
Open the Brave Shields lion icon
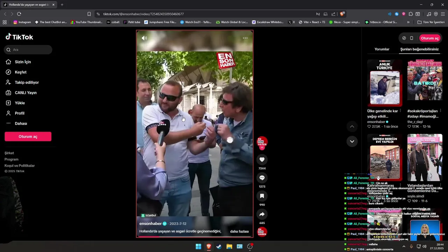342,14
